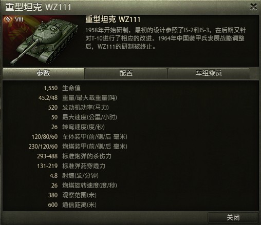Select the 参数 tab
Viewport: 261px width, 225px height.
click(43, 73)
